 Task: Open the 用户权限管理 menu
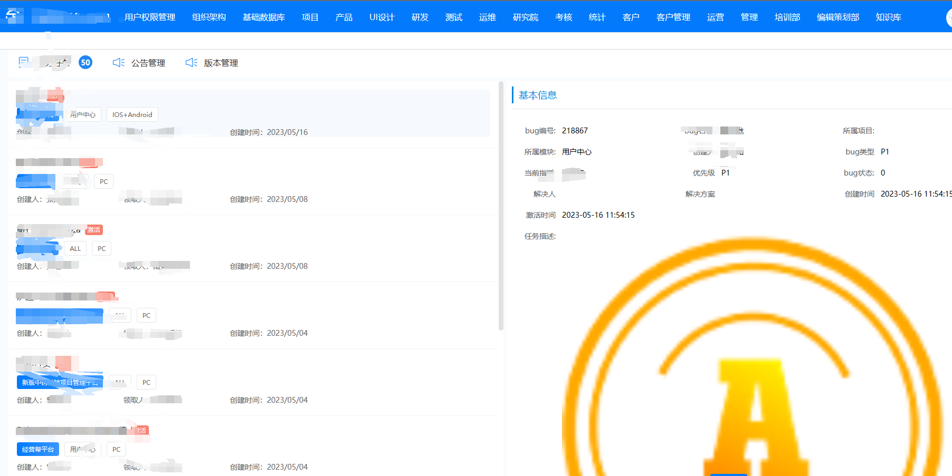click(150, 17)
